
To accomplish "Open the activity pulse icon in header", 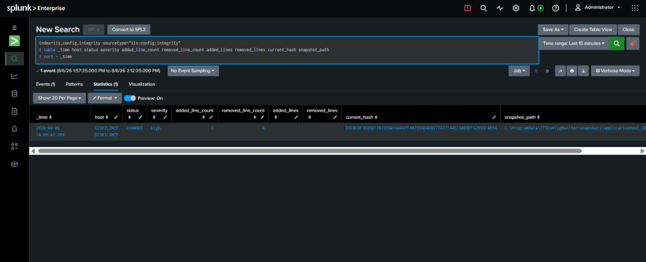I will click(500, 8).
